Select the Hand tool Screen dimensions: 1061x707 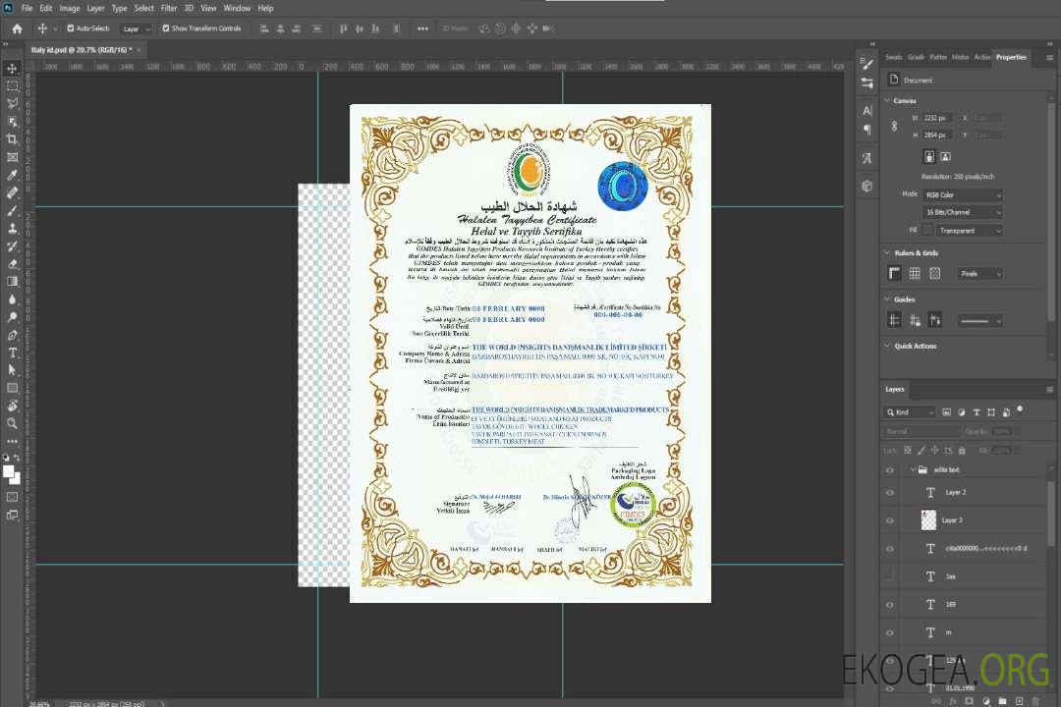point(12,406)
